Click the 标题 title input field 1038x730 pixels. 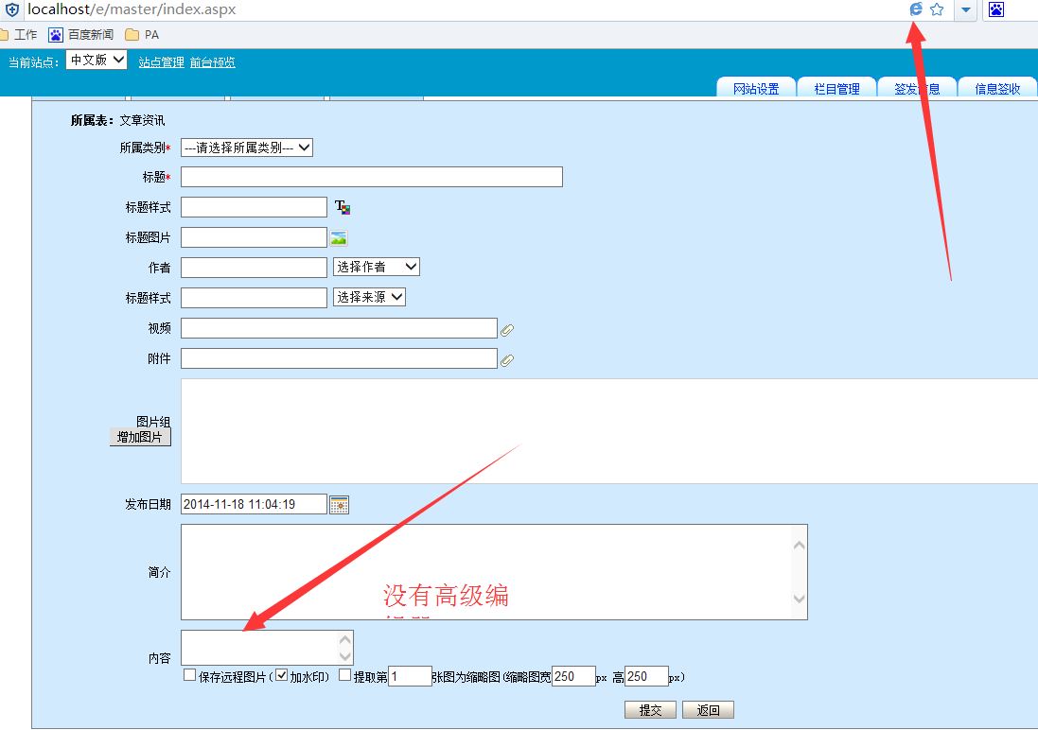click(x=371, y=177)
